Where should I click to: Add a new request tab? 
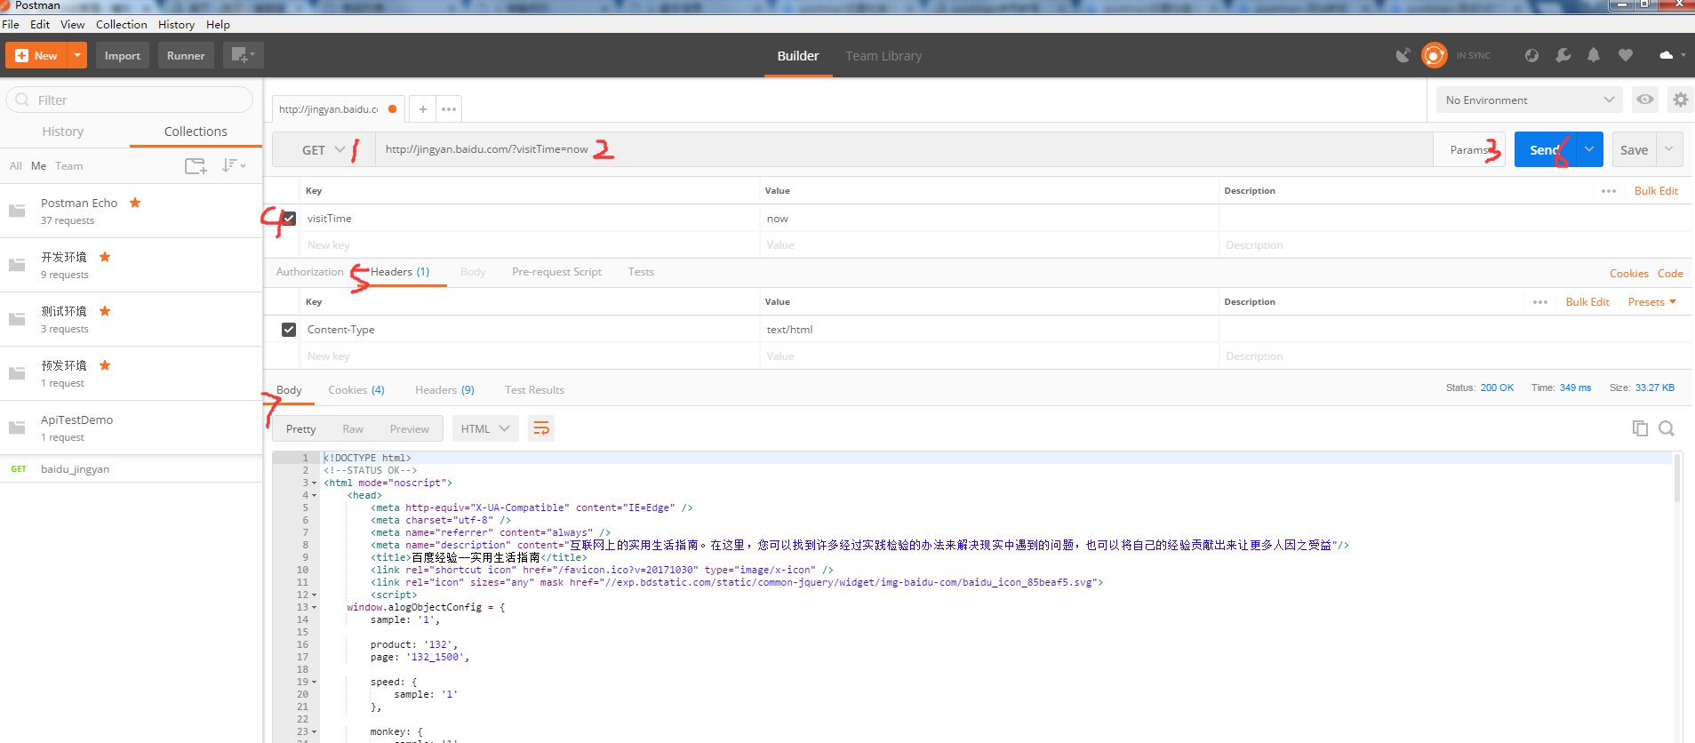423,109
